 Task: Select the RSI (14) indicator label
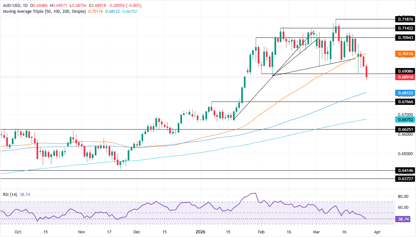[x=10, y=195]
